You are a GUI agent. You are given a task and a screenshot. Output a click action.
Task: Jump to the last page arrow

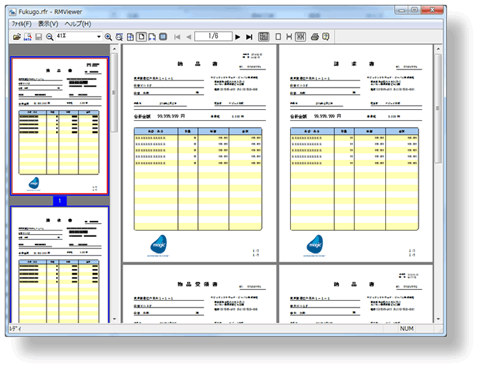point(249,36)
